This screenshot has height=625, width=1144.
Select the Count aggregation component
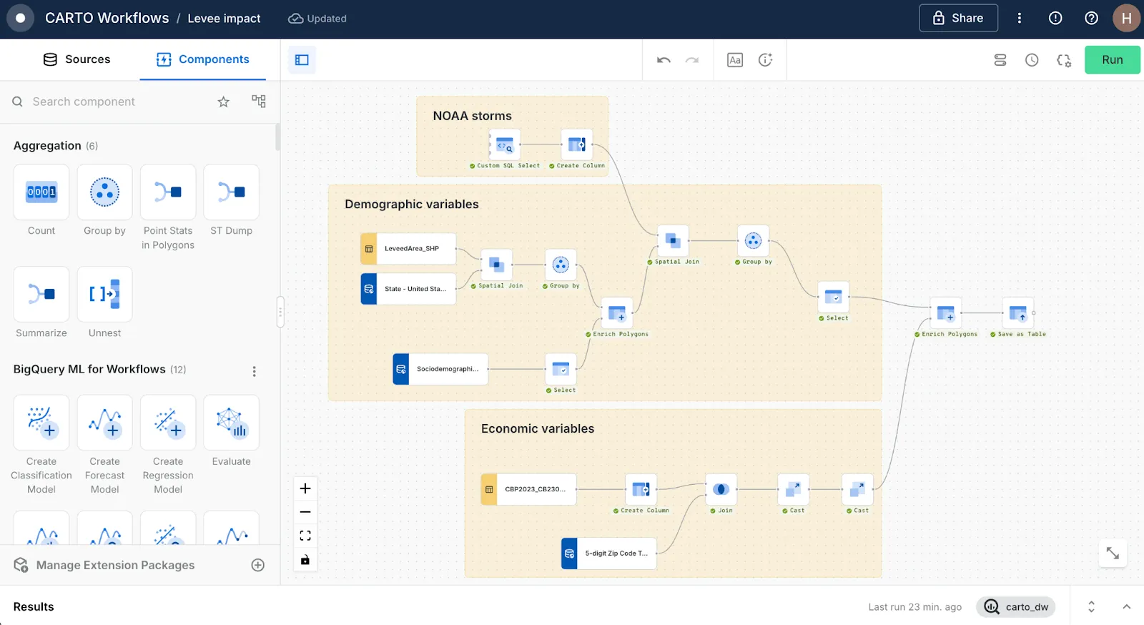coord(41,192)
